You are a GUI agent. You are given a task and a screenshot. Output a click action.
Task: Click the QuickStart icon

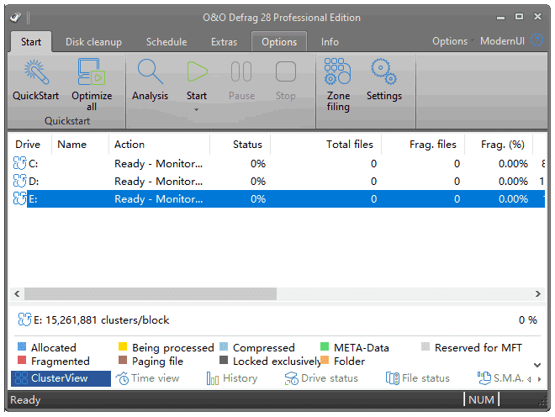pyautogui.click(x=35, y=72)
